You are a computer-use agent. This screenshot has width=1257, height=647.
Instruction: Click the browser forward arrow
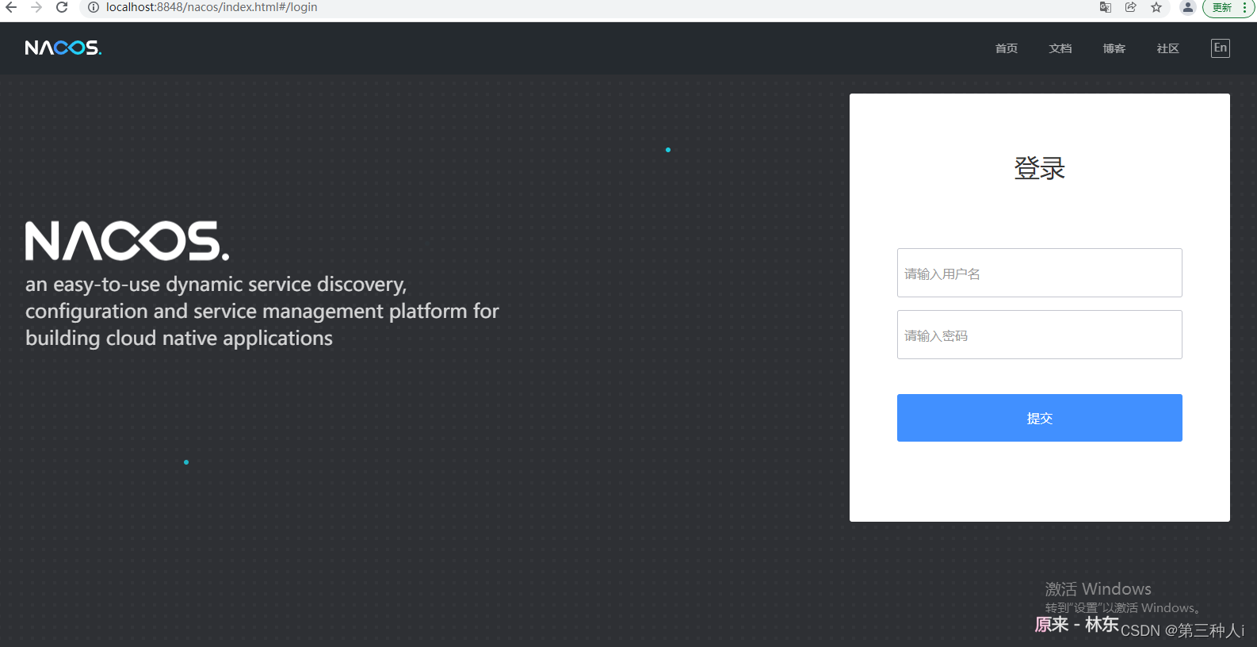(x=36, y=7)
